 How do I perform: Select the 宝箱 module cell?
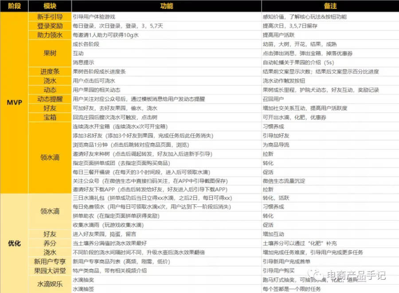coord(50,117)
